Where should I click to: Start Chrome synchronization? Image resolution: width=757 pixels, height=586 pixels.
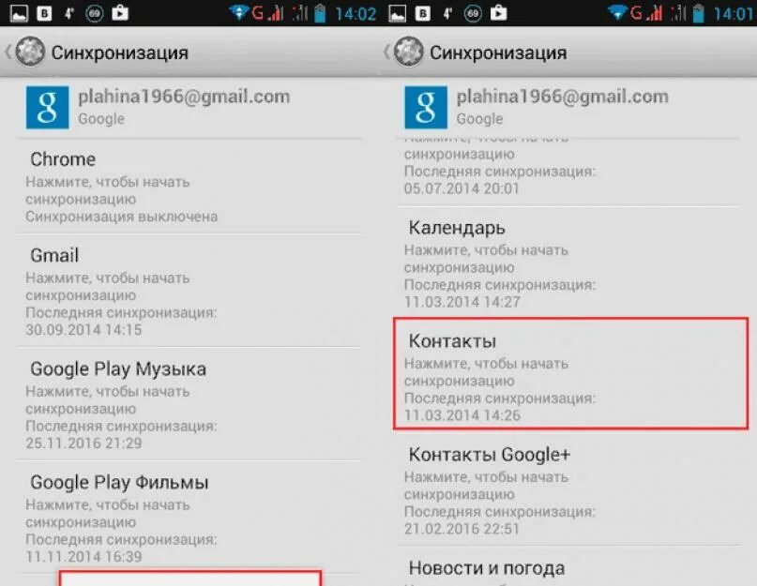tap(189, 187)
